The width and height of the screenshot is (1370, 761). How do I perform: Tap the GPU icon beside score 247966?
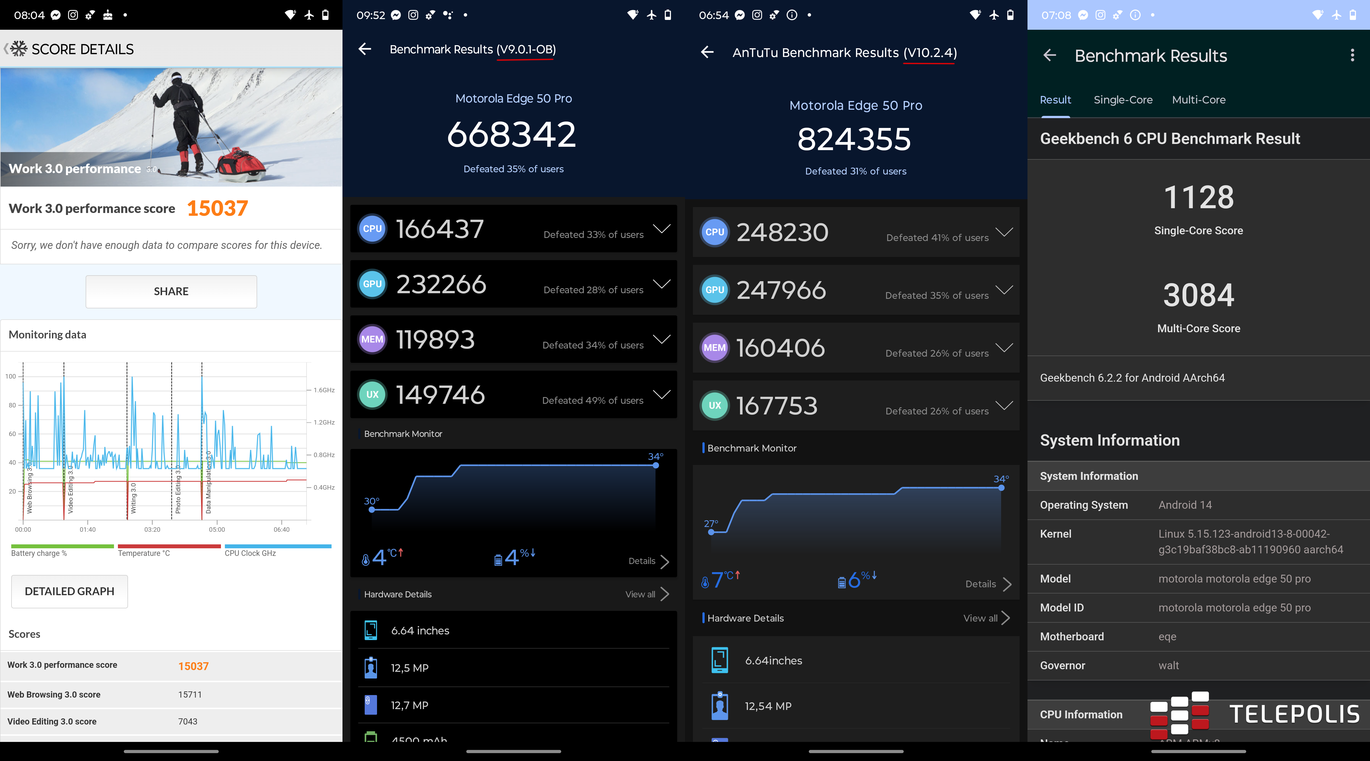[714, 290]
